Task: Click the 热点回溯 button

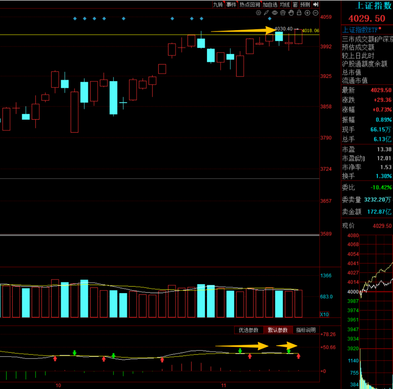Action: tap(250, 4)
